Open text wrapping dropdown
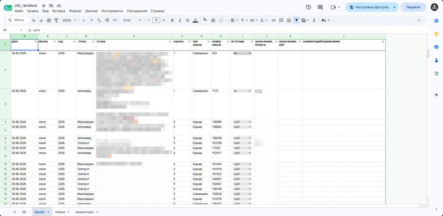443x216 pixels. click(x=254, y=20)
